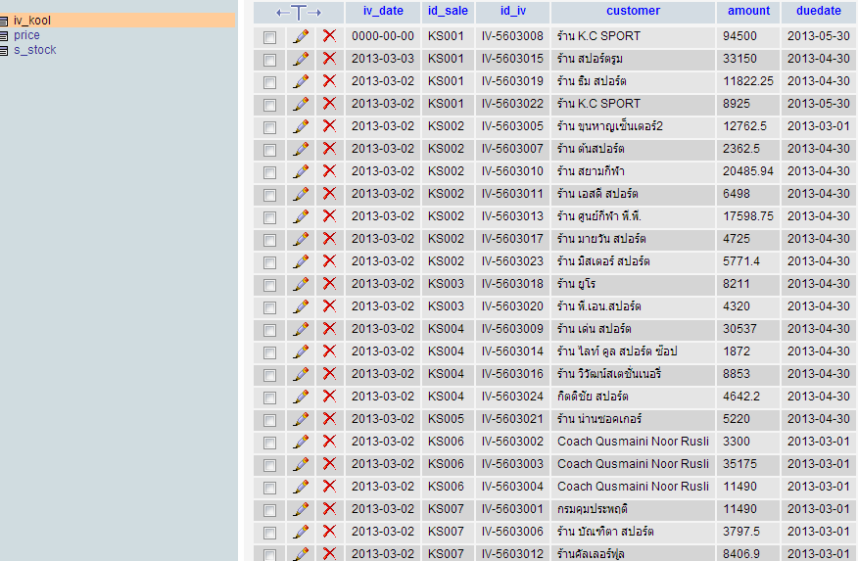Toggle full texts via the arrows T header
The width and height of the screenshot is (858, 561).
[x=299, y=12]
